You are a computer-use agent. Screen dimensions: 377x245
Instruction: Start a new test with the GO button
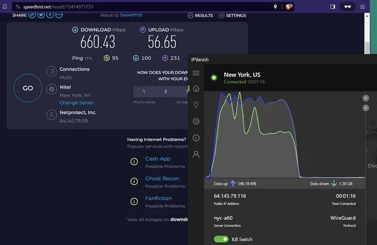coord(28,88)
